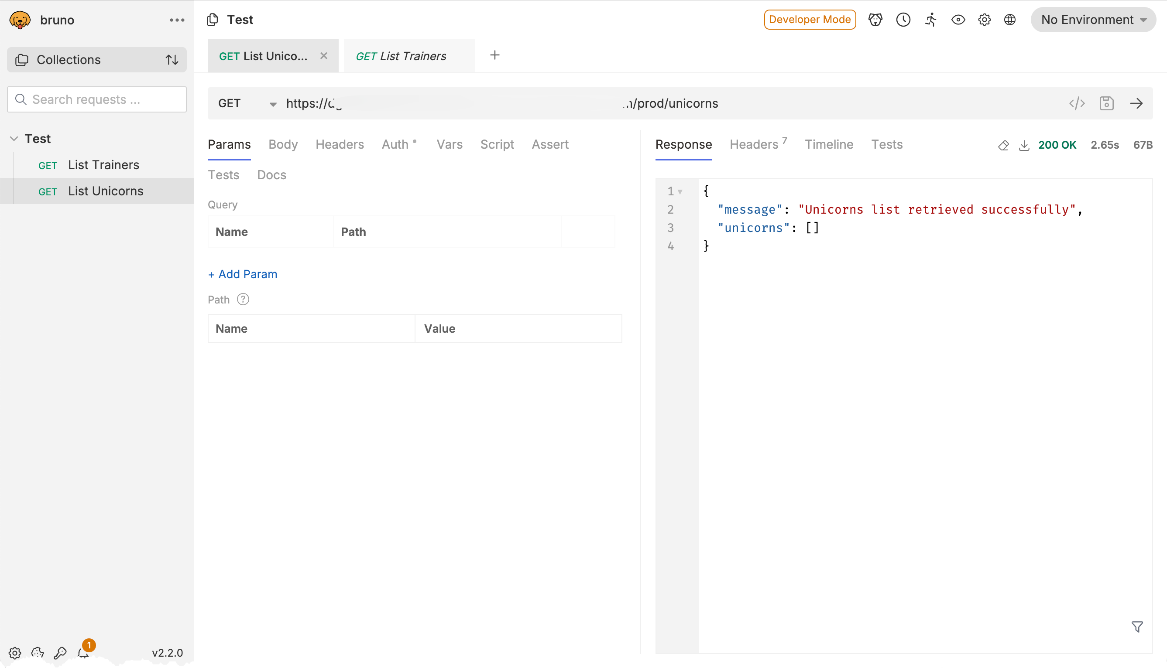The width and height of the screenshot is (1167, 668).
Task: Open the Body tab
Action: [x=283, y=144]
